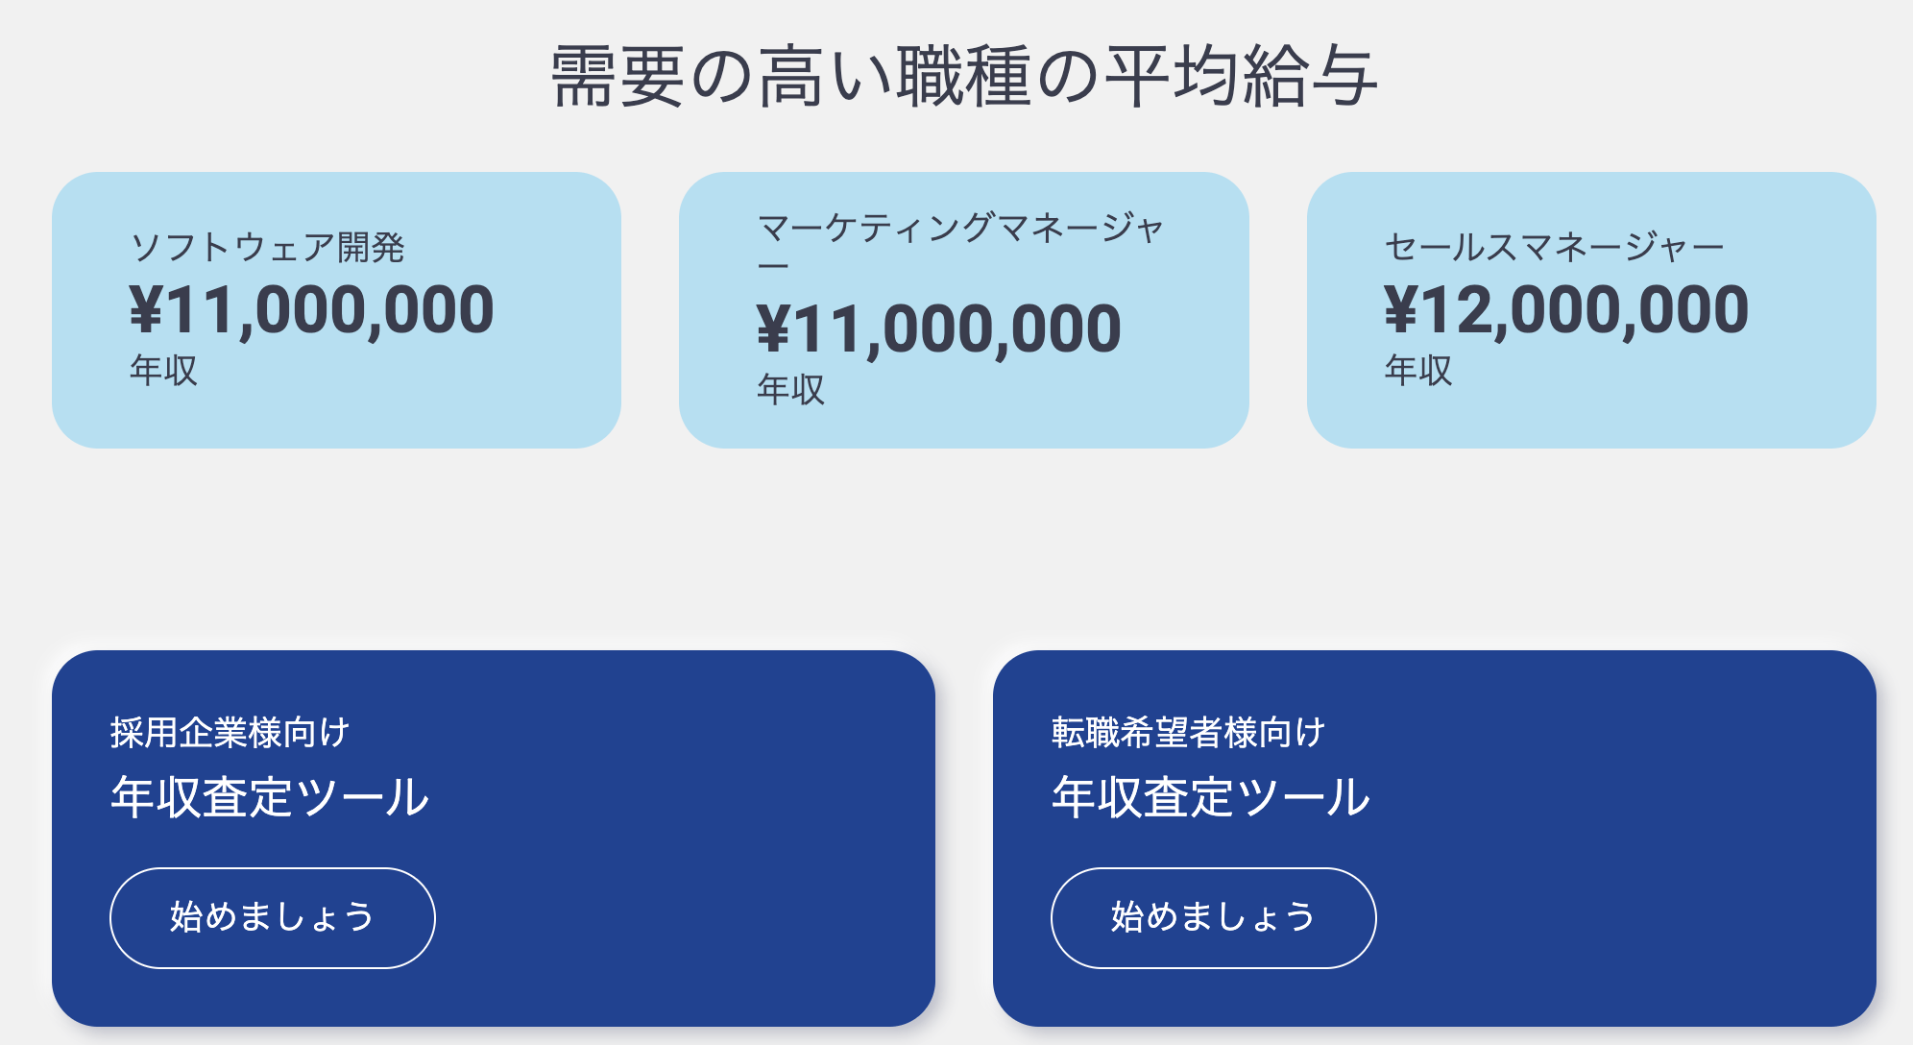Click 年収査定ツール heading in employer panel
Screen dimensions: 1913x1045
click(270, 797)
